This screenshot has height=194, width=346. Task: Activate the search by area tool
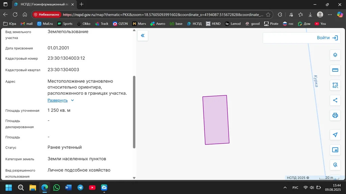[x=335, y=85]
